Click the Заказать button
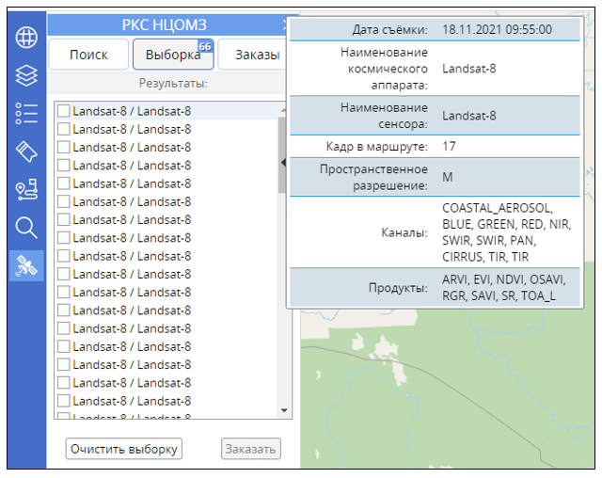The width and height of the screenshot is (602, 478). click(251, 449)
